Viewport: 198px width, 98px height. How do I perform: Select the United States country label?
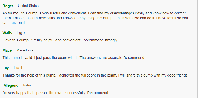(x=28, y=6)
